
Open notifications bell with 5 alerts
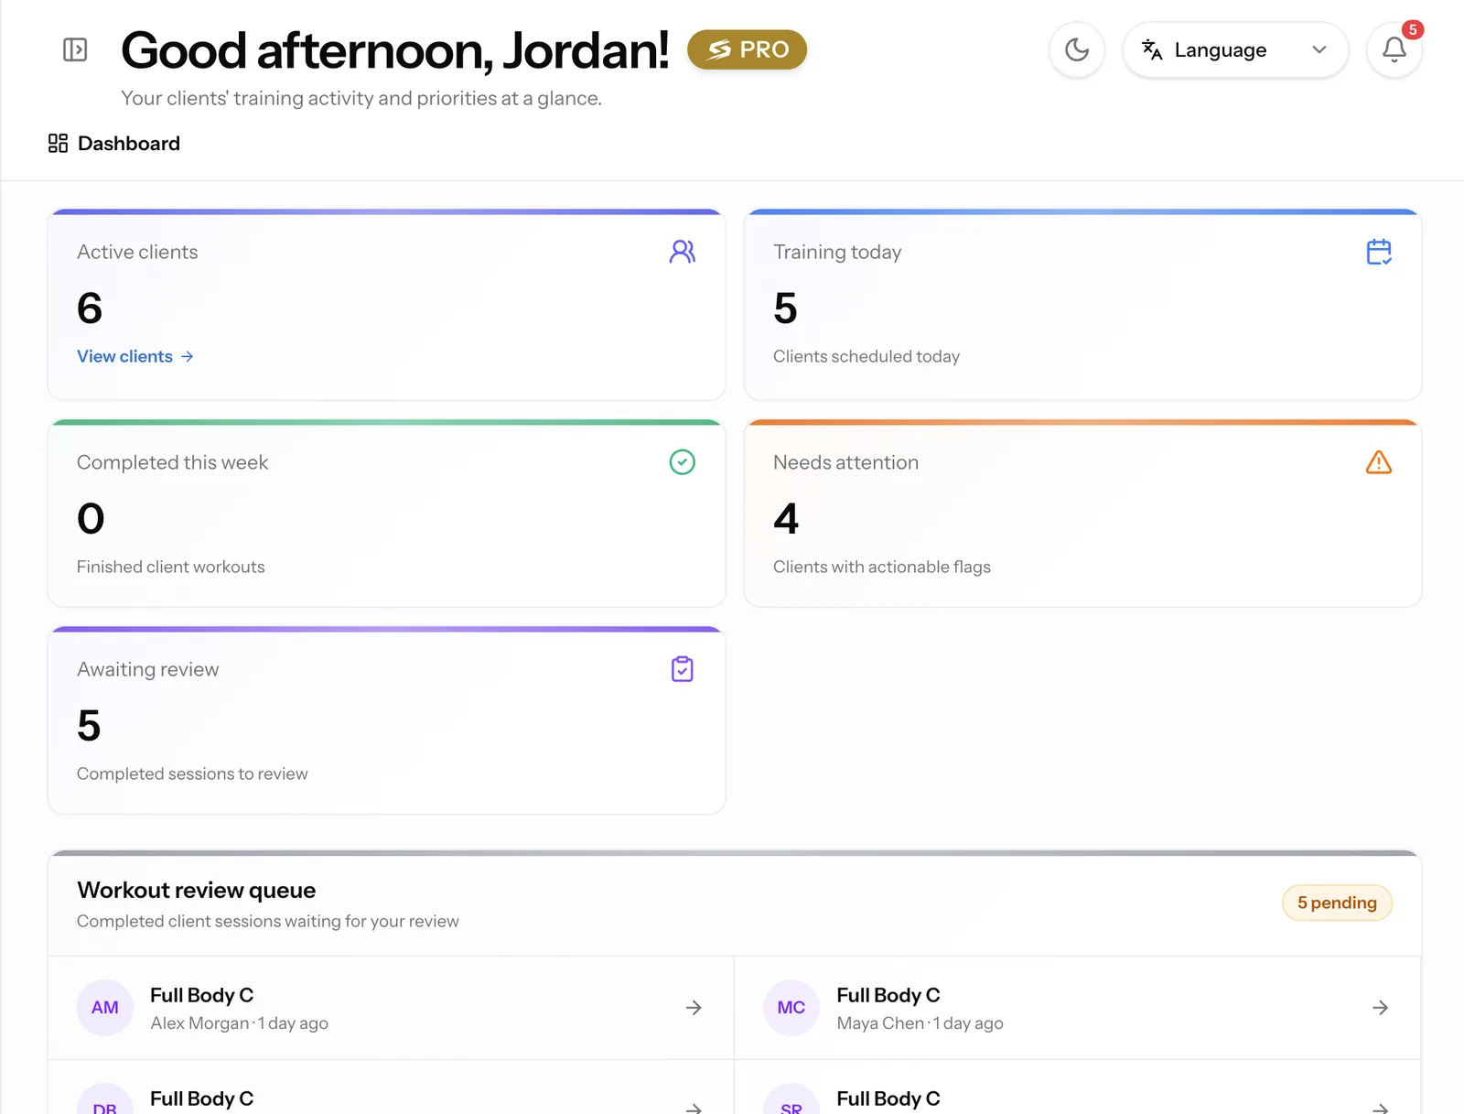tap(1394, 49)
